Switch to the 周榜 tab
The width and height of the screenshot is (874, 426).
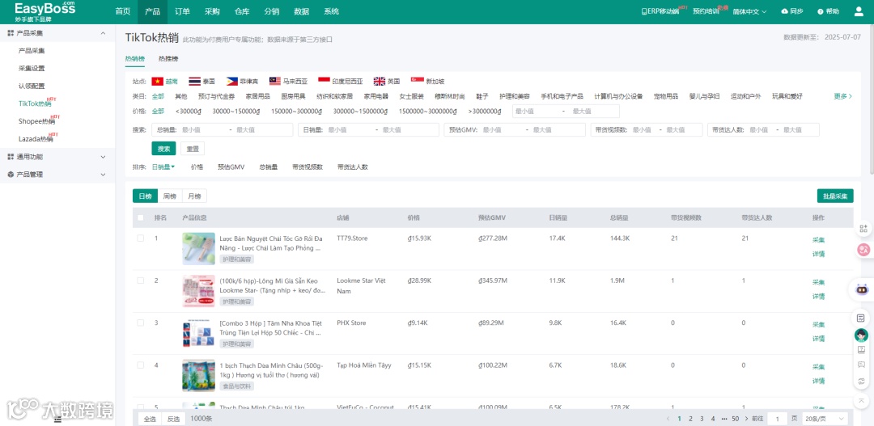click(169, 196)
